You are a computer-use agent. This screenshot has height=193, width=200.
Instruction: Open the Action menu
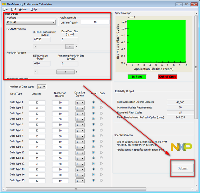coord(23,9)
